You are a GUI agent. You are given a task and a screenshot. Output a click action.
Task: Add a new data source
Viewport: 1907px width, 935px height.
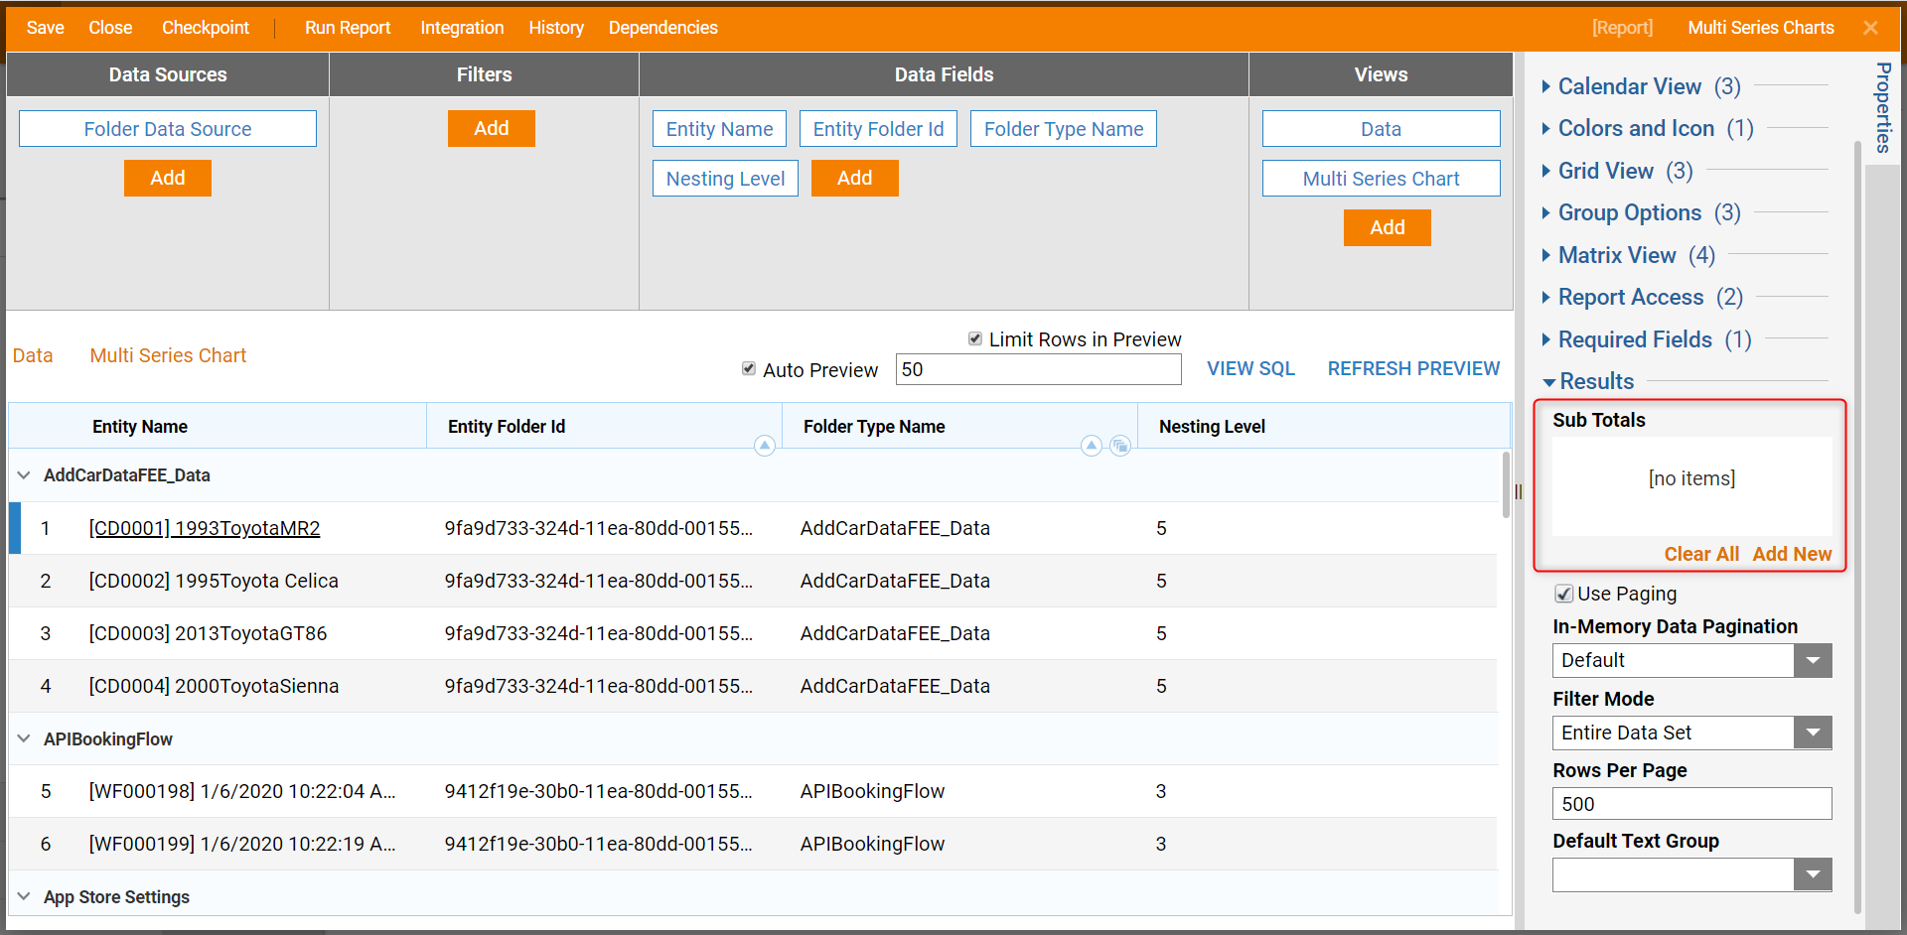pos(168,178)
